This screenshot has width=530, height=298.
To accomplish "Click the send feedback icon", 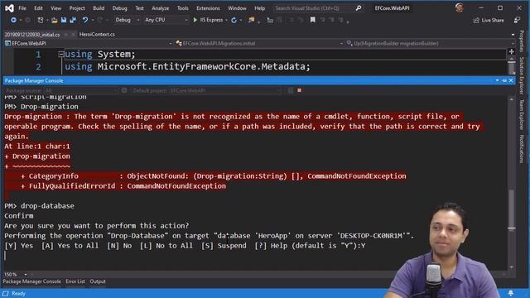I will [x=517, y=20].
